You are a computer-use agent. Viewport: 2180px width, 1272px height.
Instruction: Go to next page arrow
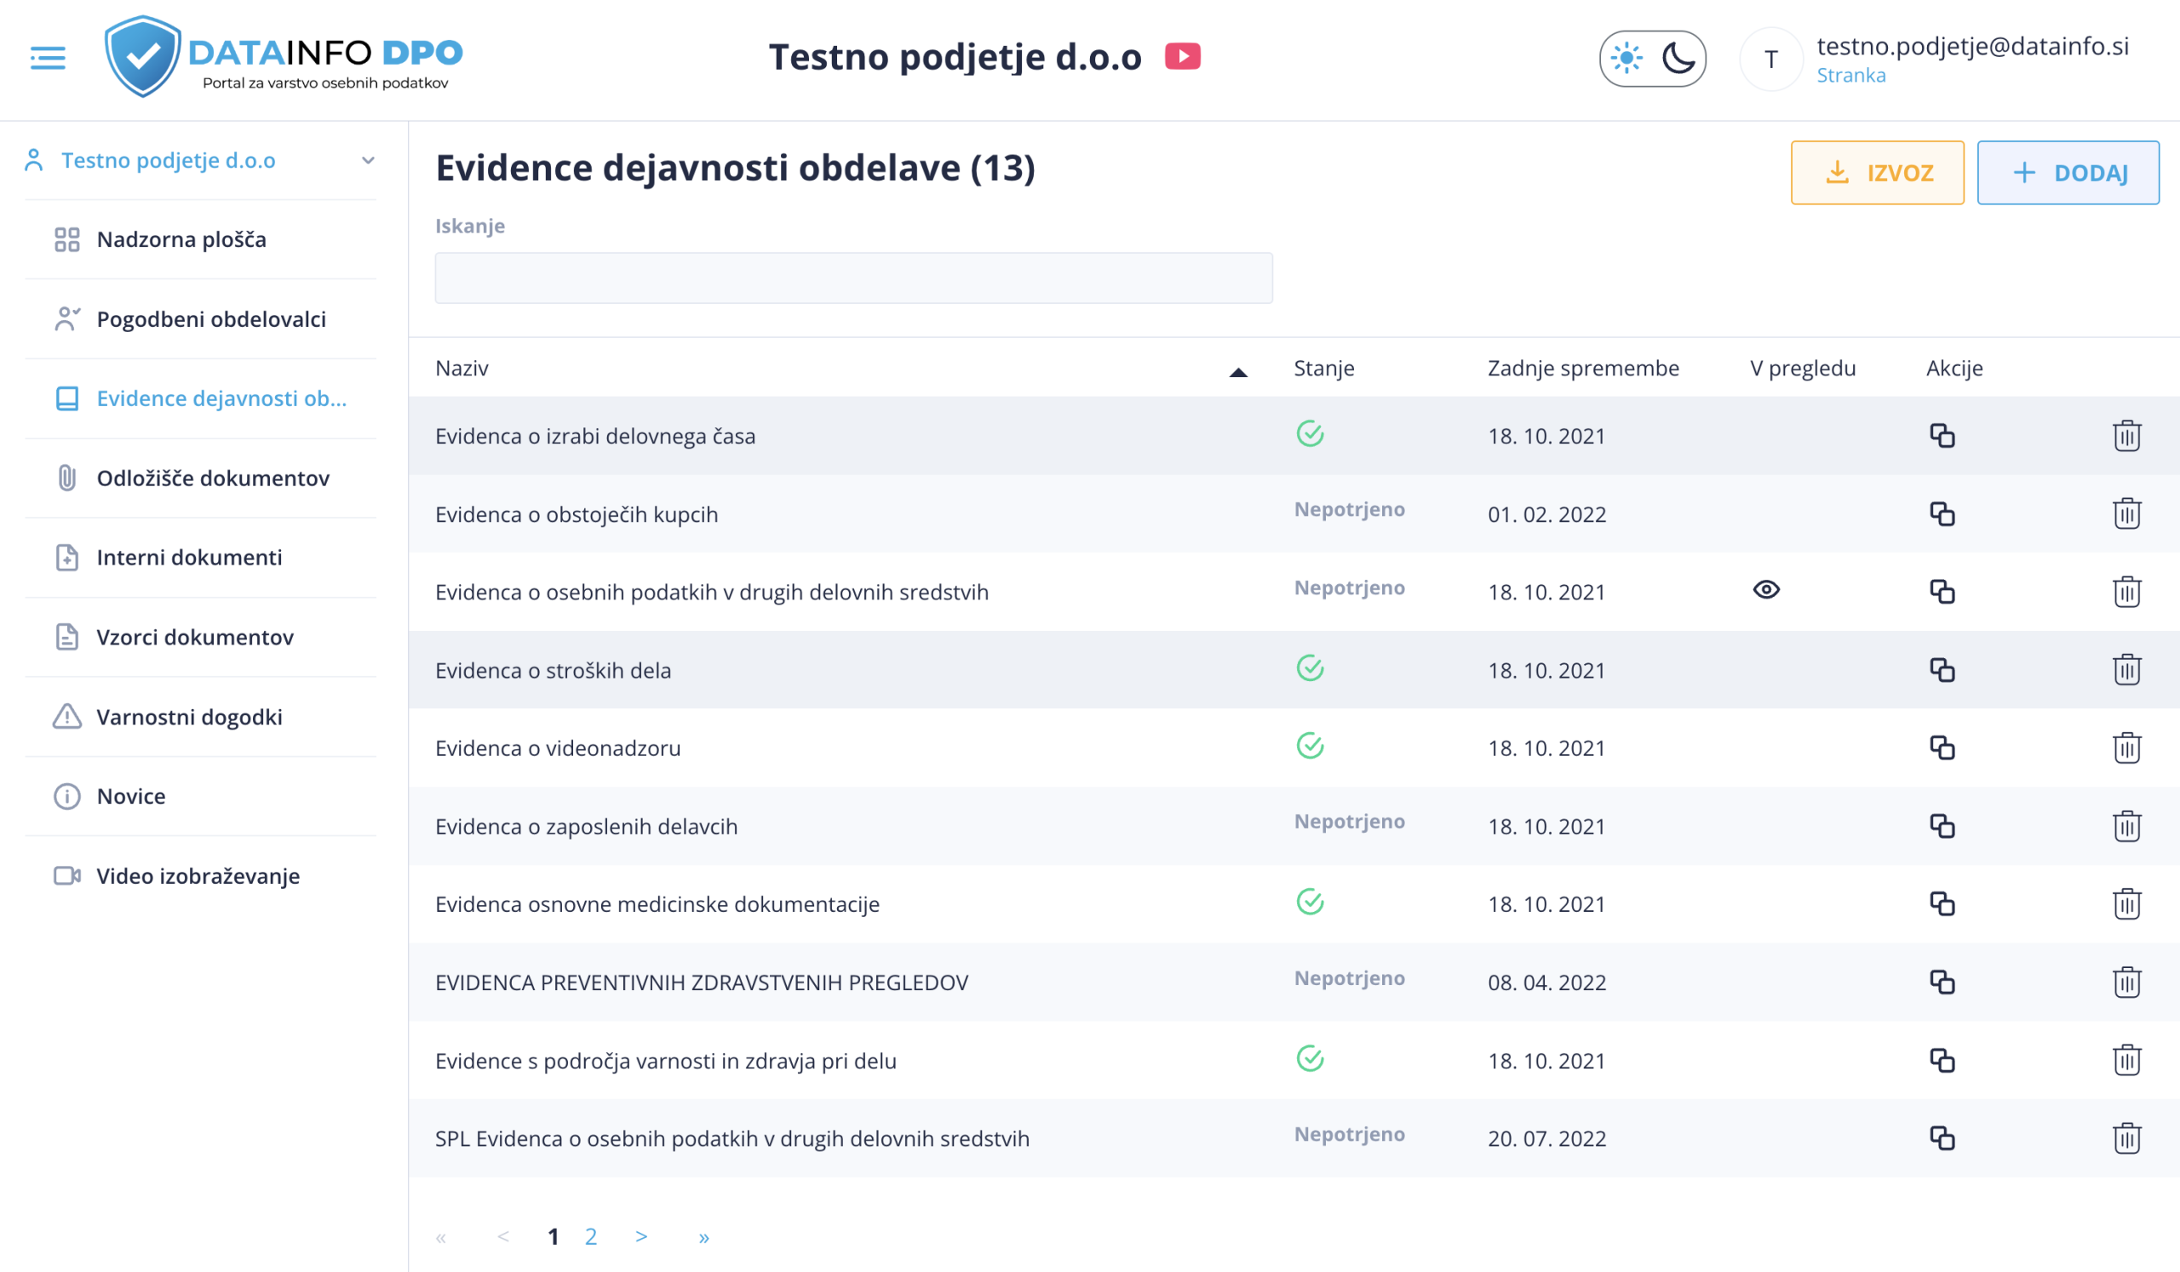click(x=641, y=1236)
